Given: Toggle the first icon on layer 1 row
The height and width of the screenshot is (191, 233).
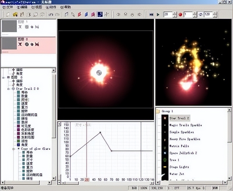Looking at the screenshot, I should (x=21, y=27).
